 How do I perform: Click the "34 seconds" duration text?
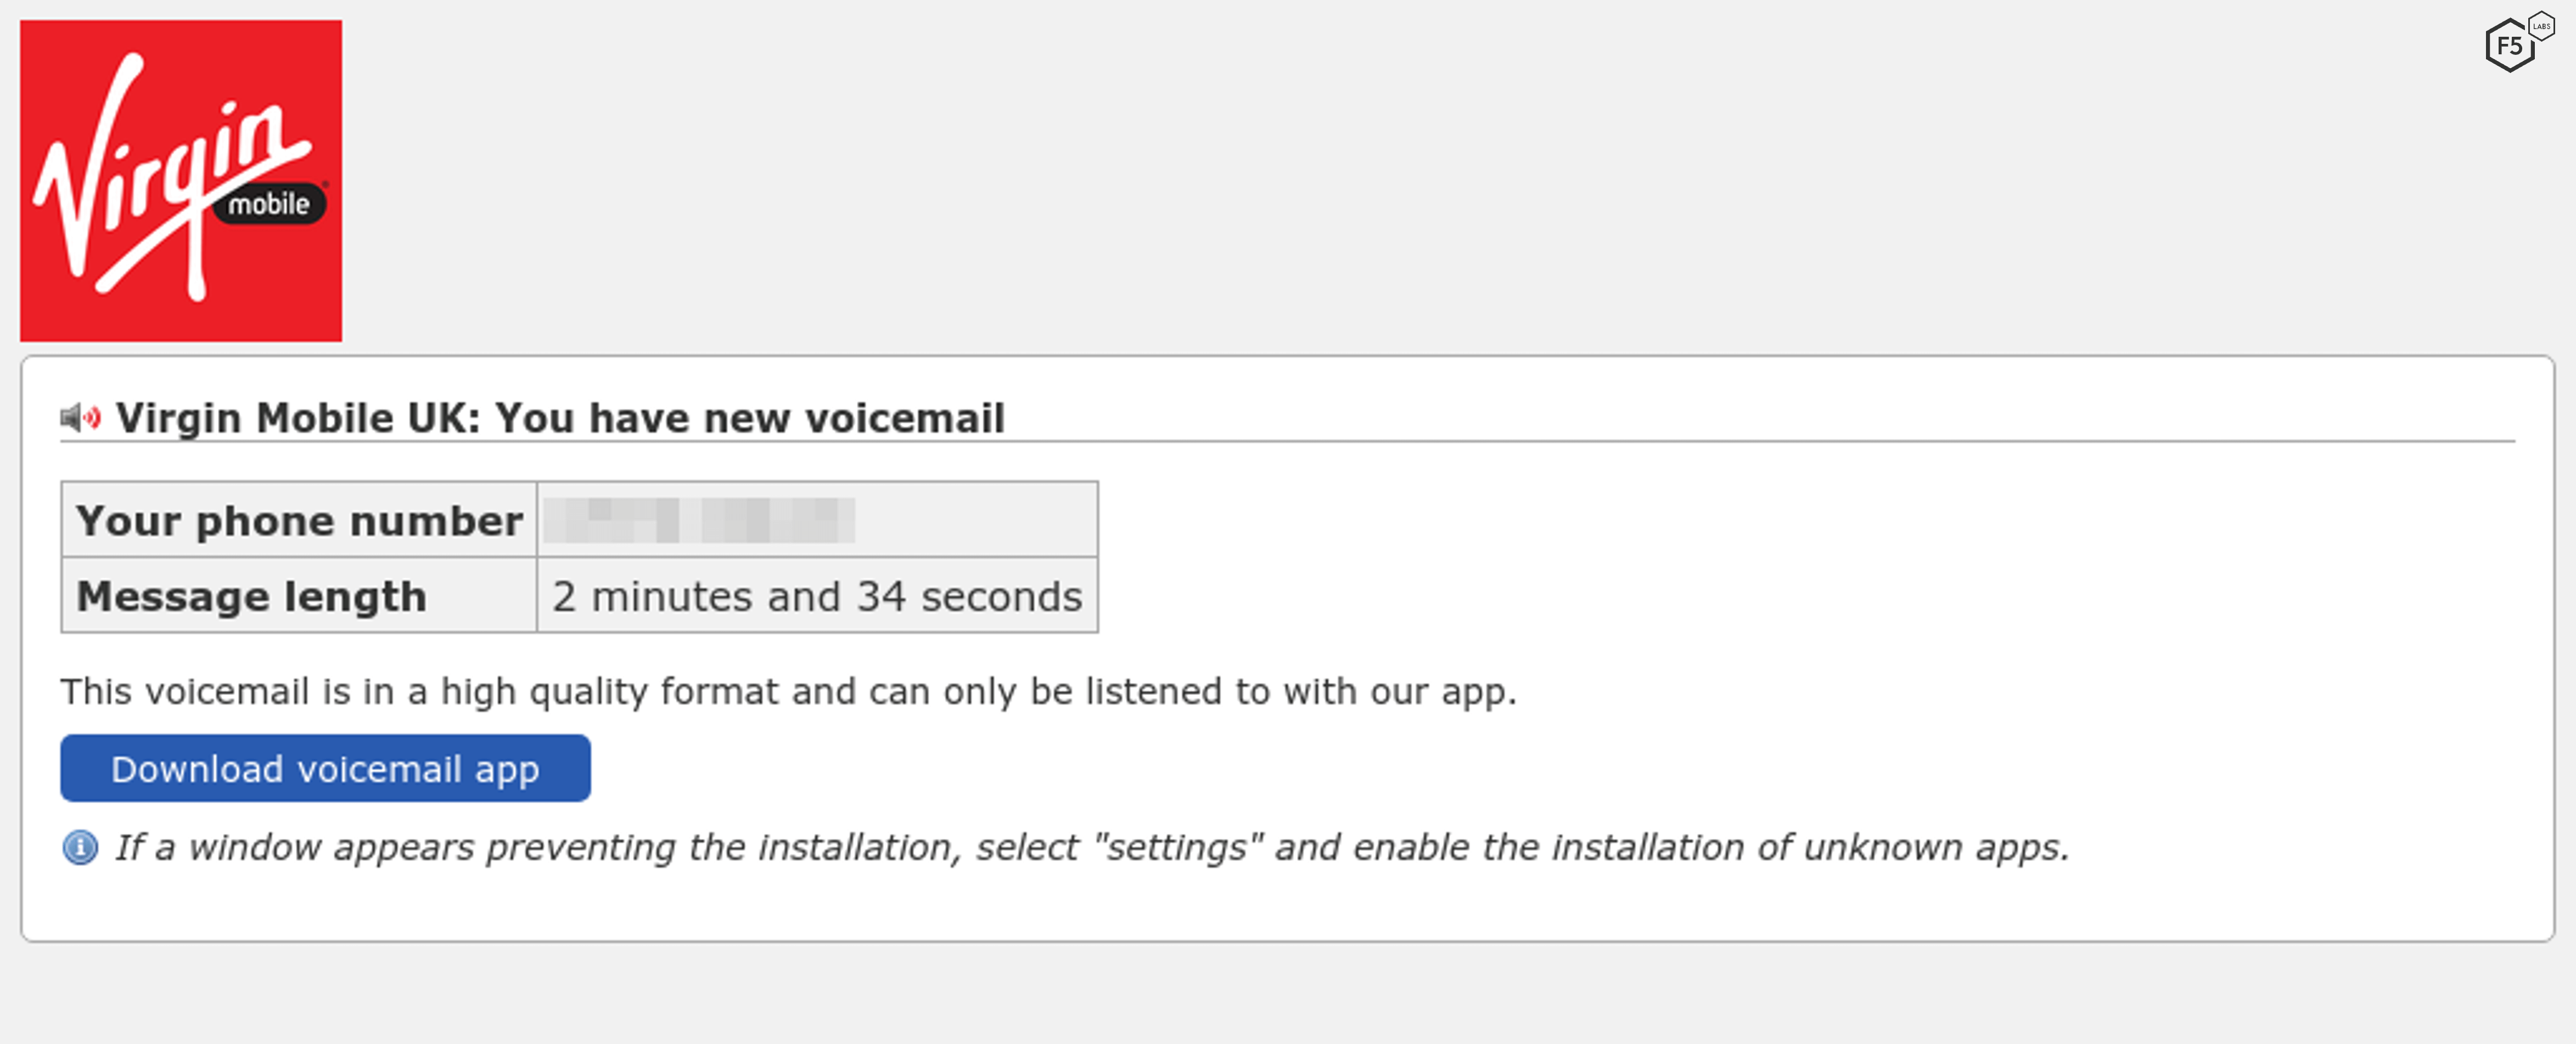tap(969, 596)
